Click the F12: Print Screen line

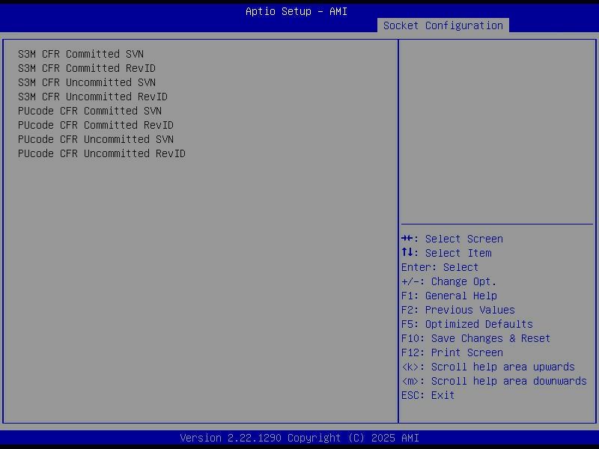pyautogui.click(x=452, y=352)
